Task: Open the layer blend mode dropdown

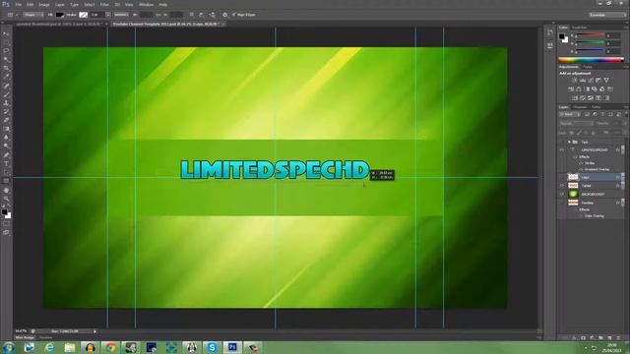Action: 576,123
